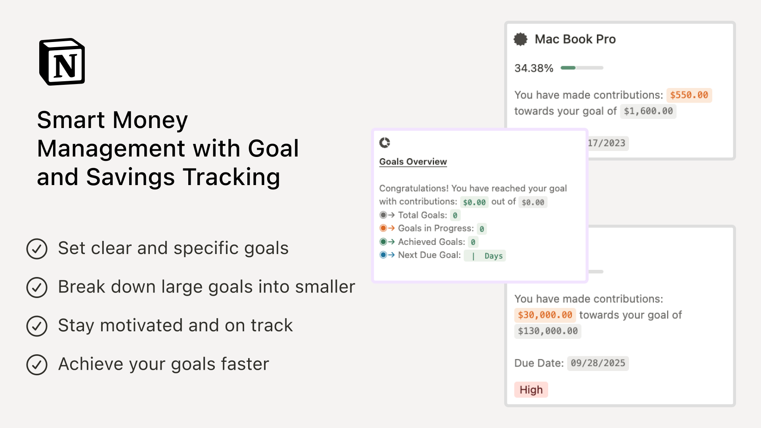This screenshot has width=761, height=428.
Task: Click the 34.38% progress bar
Action: [x=582, y=68]
